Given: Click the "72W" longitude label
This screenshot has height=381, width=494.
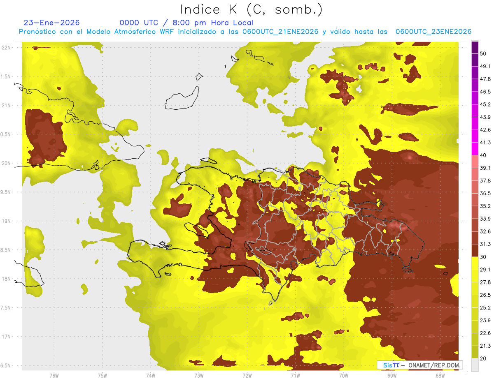Looking at the screenshot, I should coord(247,375).
